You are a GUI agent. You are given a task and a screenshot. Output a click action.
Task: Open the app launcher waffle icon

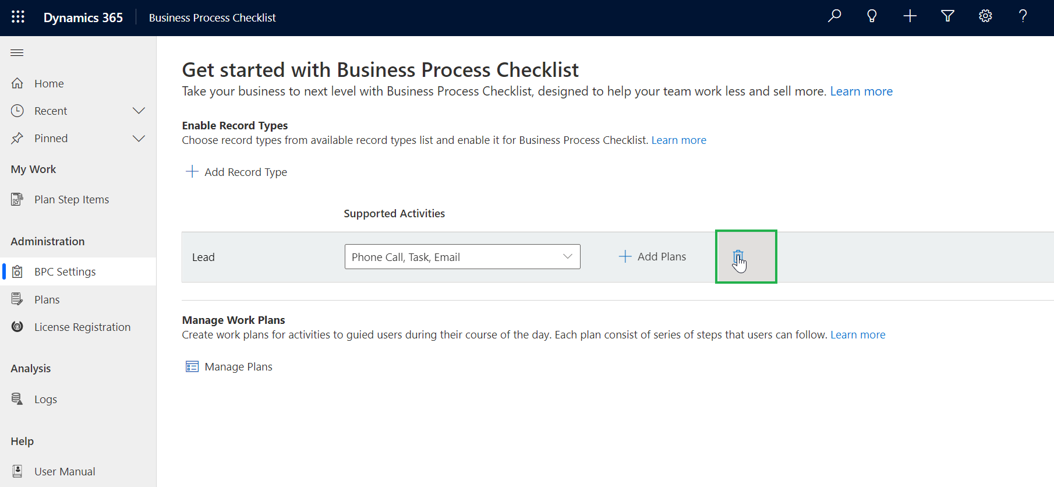[18, 17]
